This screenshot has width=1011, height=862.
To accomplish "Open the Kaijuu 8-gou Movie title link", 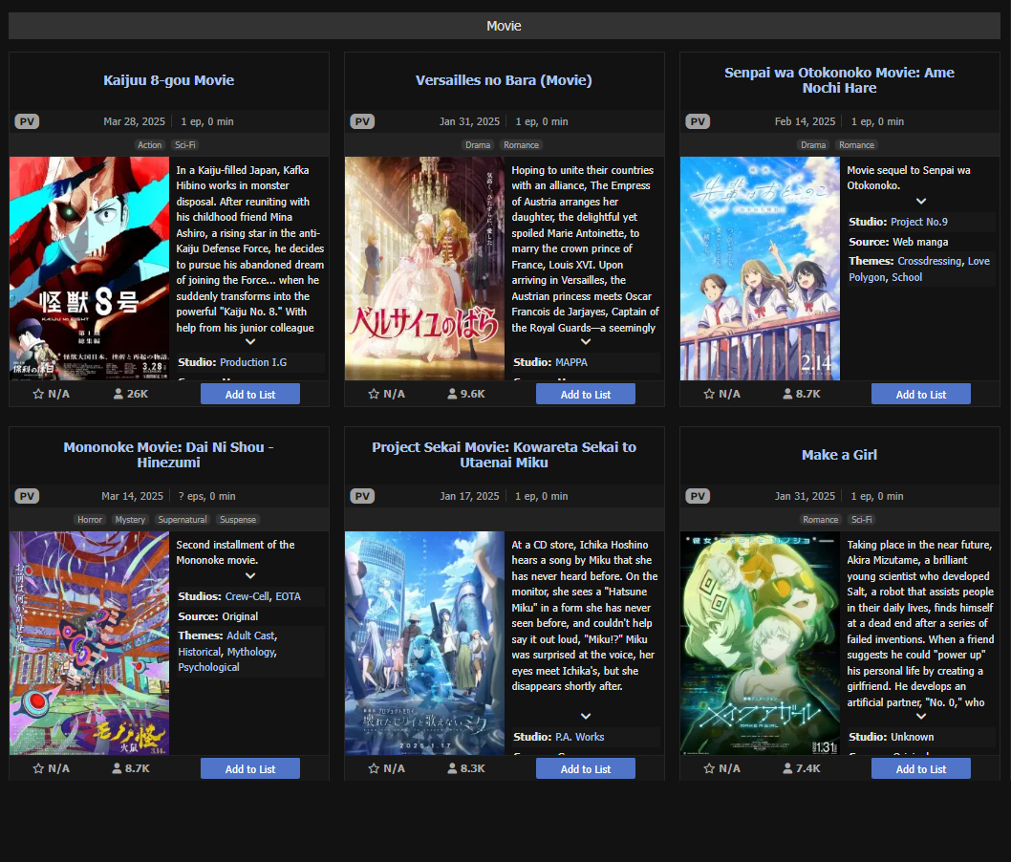I will tap(169, 80).
